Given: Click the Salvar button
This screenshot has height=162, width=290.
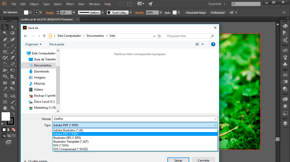Looking at the screenshot, I should point(178,160).
